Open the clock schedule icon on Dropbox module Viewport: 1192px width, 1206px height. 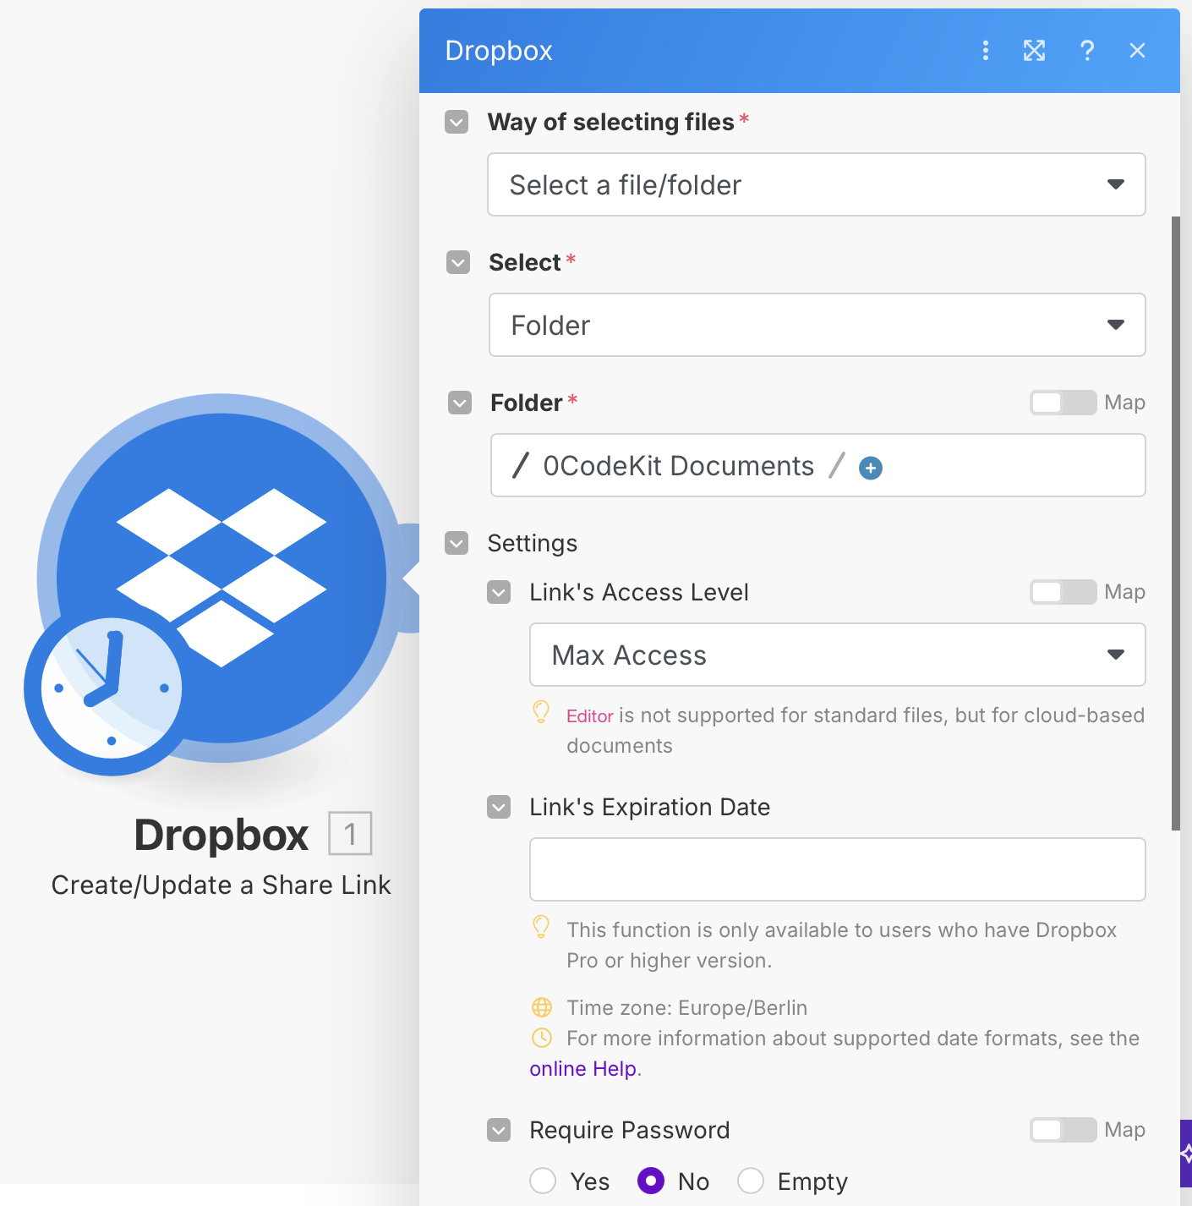111,688
